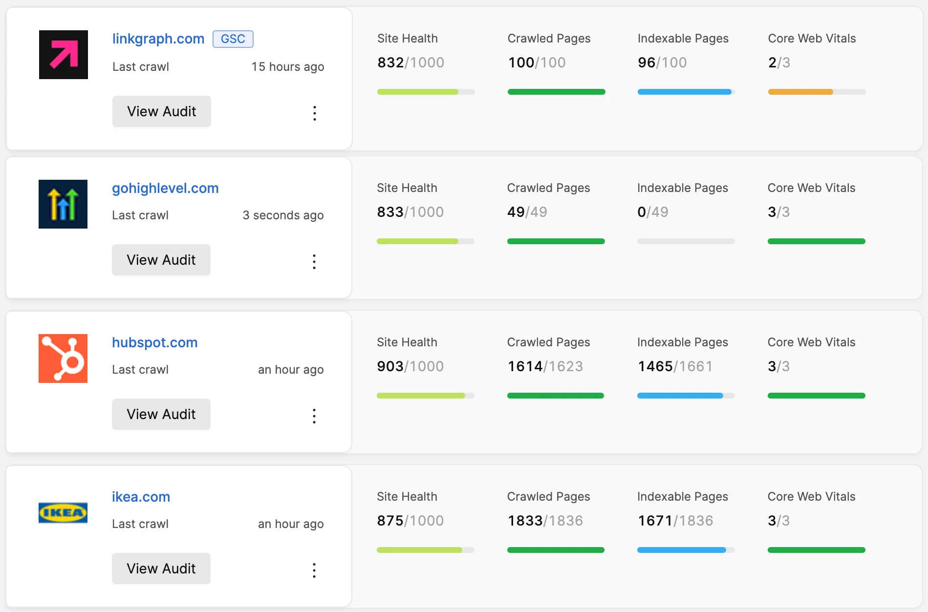Click hubspot.com Indexable Pages blue bar
Viewport: 928px width, 612px height.
[686, 396]
